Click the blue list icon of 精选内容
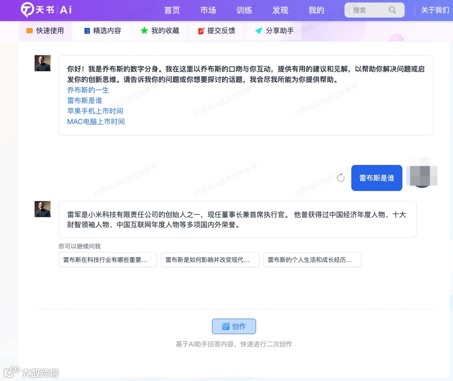The height and width of the screenshot is (381, 453). point(87,31)
